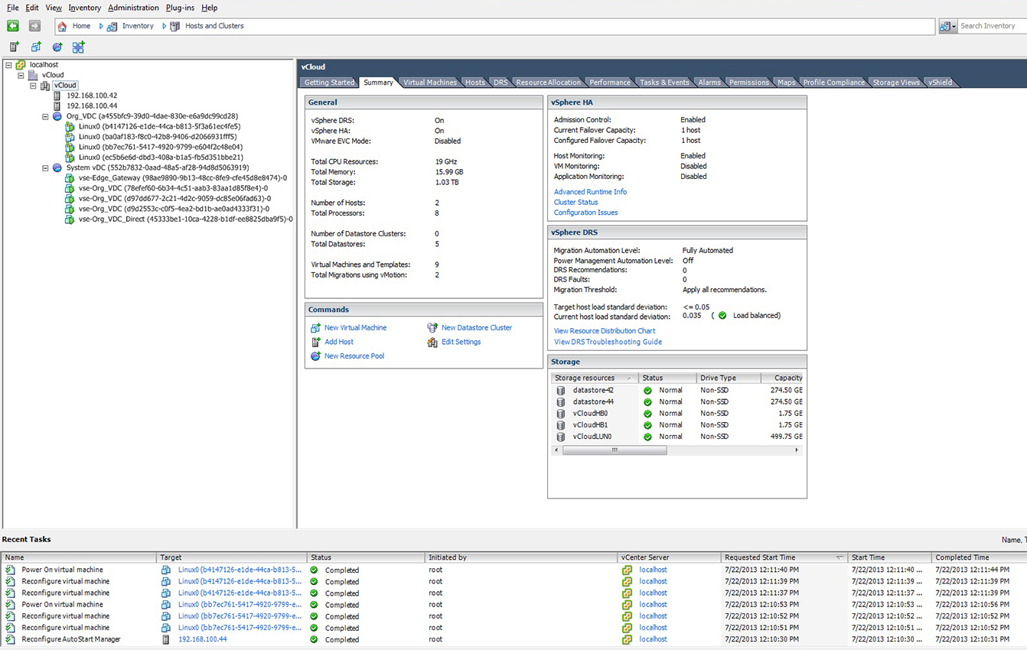The height and width of the screenshot is (650, 1027).
Task: Click the Load balanced green check icon
Action: 722,315
